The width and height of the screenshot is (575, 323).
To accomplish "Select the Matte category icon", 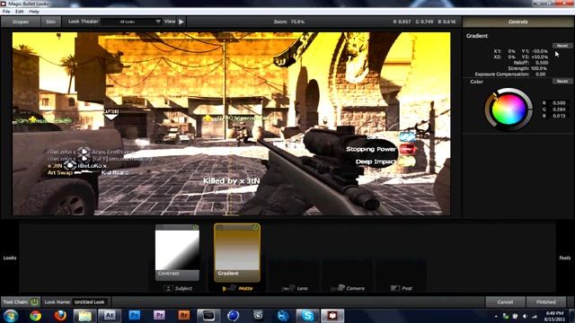I will 230,289.
